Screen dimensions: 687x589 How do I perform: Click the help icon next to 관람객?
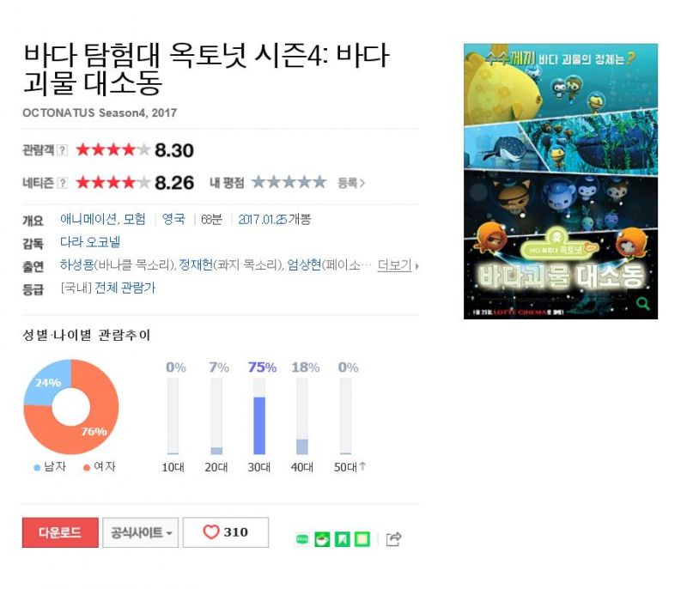tap(63, 150)
